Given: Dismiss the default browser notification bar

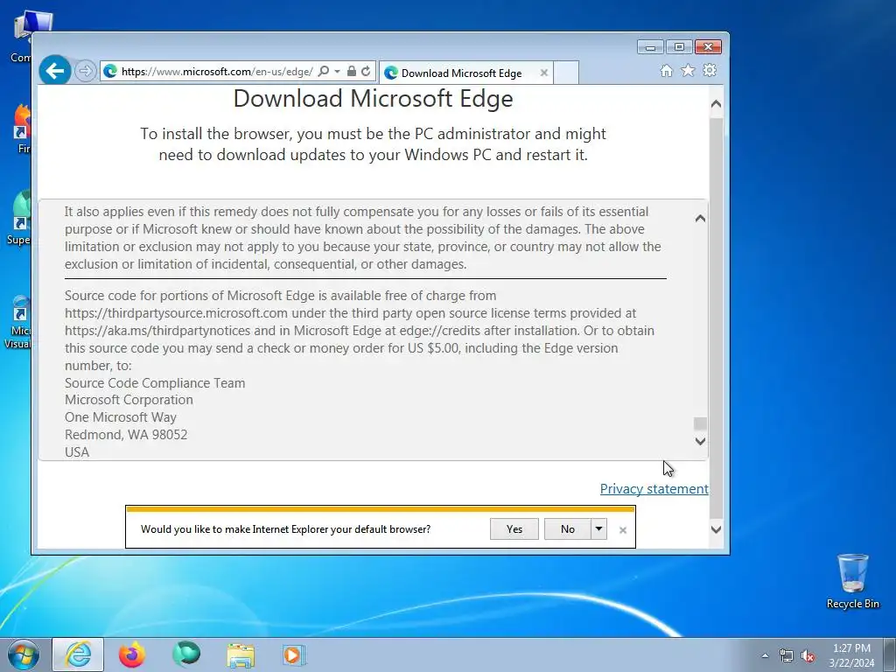Looking at the screenshot, I should [623, 530].
